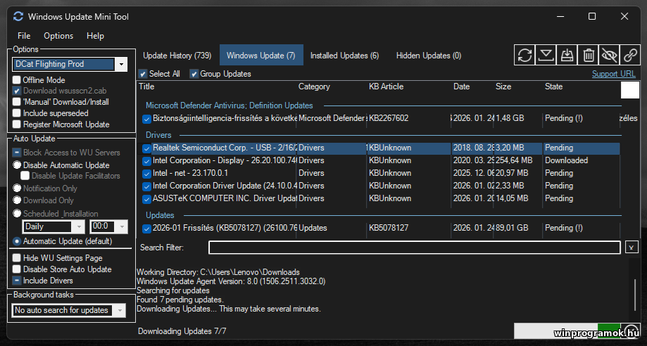647x346 pixels.
Task: Open the Daily schedule dropdown
Action: (78, 226)
